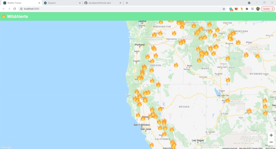Click the WildAlerts header title
The height and width of the screenshot is (149, 276).
[17, 16]
